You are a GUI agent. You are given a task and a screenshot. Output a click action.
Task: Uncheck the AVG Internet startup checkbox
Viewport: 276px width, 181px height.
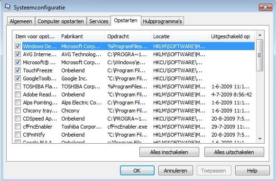pos(18,54)
